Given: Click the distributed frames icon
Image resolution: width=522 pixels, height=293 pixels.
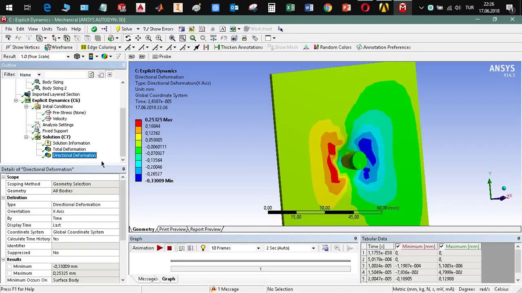Looking at the screenshot, I should point(181,248).
